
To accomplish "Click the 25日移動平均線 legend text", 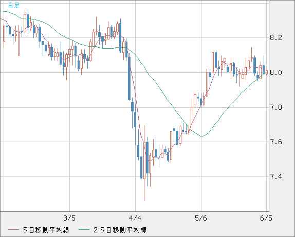I will point(120,230).
